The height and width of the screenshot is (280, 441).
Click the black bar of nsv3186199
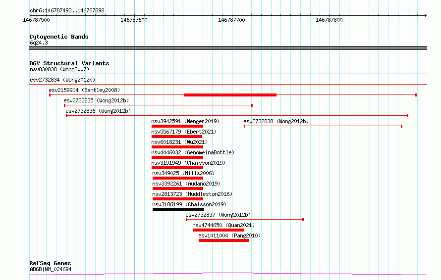[x=178, y=209]
